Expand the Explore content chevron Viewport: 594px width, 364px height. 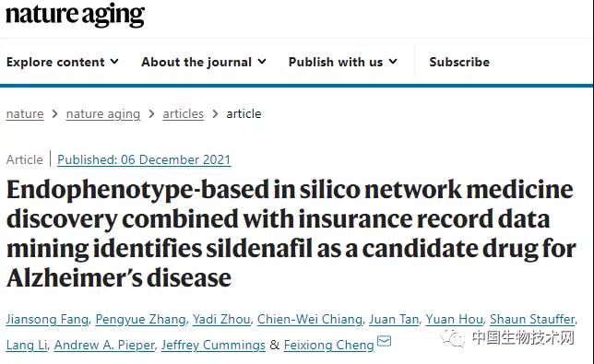pyautogui.click(x=114, y=62)
